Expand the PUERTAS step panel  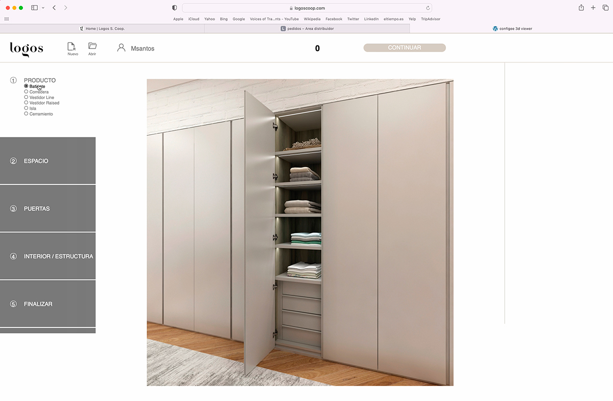point(48,208)
